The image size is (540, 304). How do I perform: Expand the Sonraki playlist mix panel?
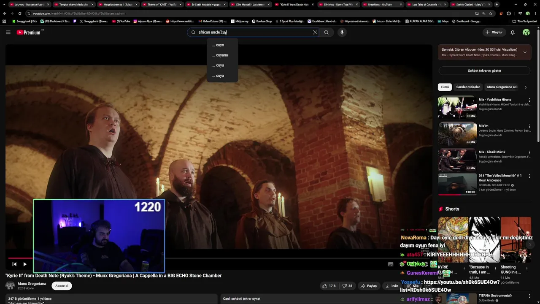(525, 52)
